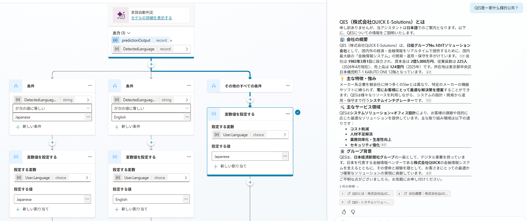Add a node below the selected set-variable card
Viewport: 527px width, 221px height.
point(250,182)
